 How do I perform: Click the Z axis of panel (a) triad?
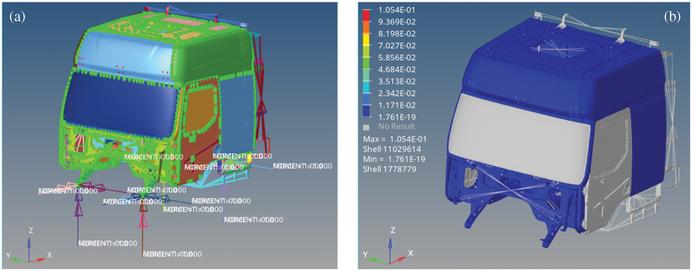(29, 245)
